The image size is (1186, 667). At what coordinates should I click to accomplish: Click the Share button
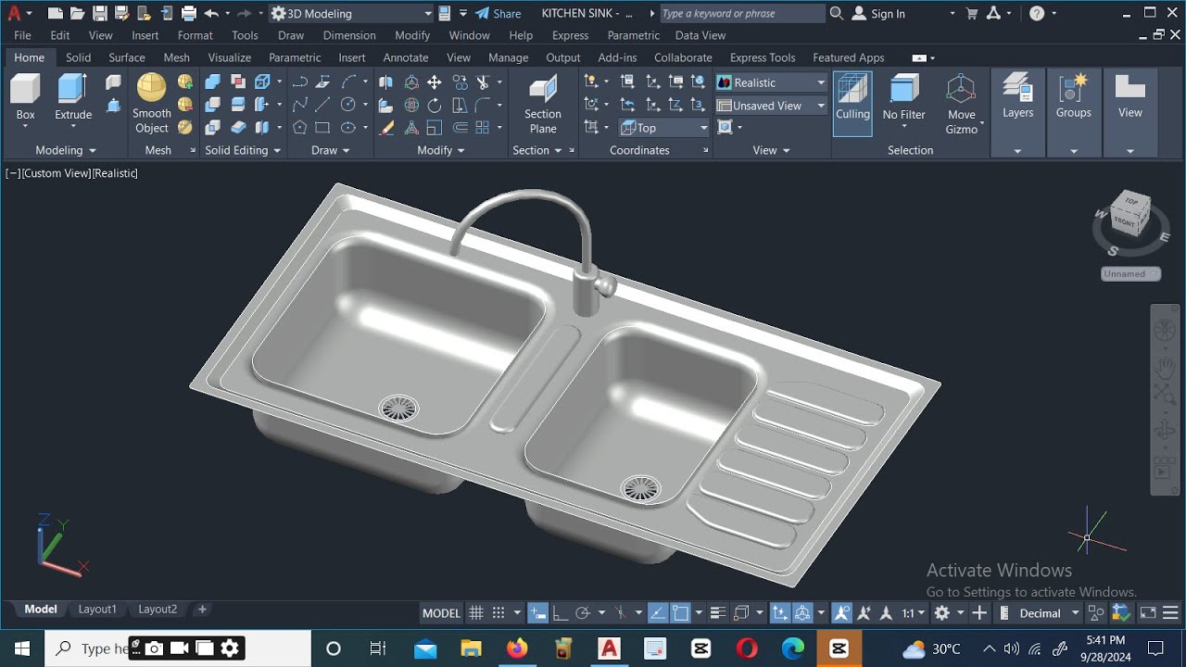tap(498, 13)
